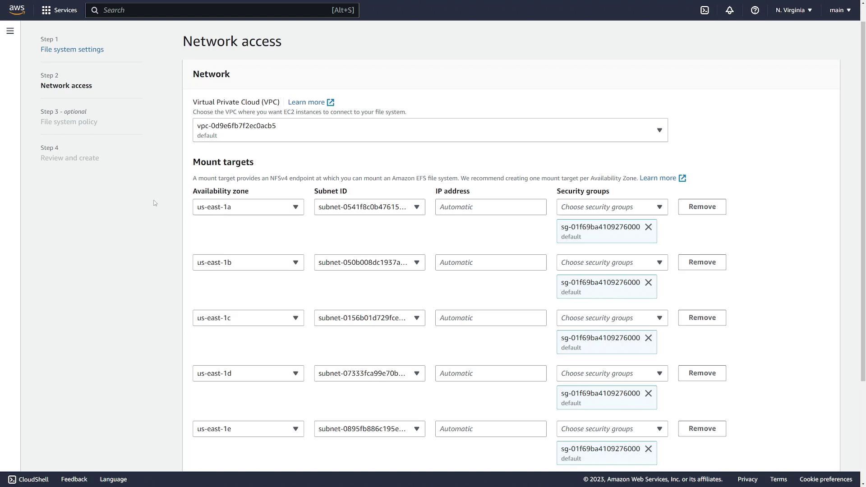Click the CloudShell icon at bottom left

(x=12, y=479)
